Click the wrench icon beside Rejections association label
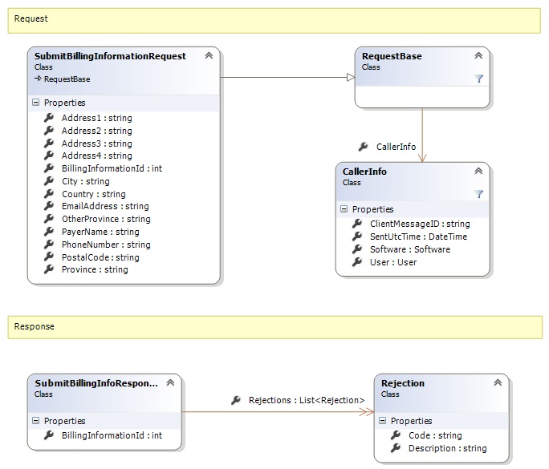 [x=236, y=400]
